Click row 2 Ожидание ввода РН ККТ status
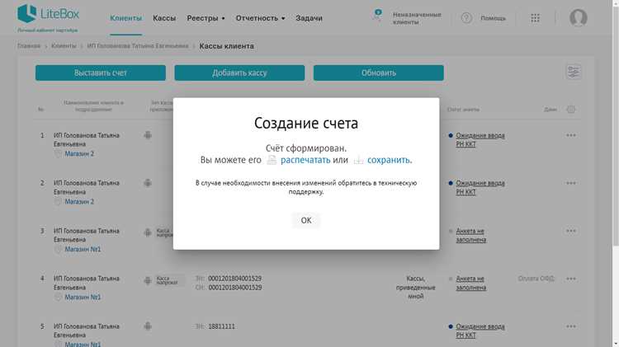Screen dimensions: 619x347 point(480,187)
